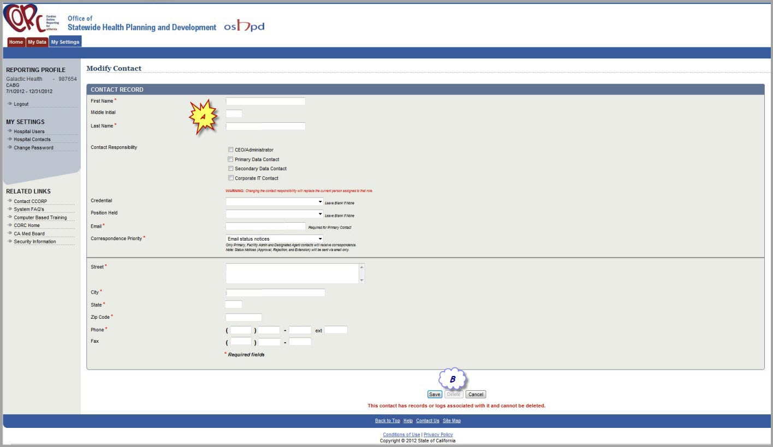Click the Street text area scrollbar
Screen dimensions: 773x447
(x=361, y=273)
